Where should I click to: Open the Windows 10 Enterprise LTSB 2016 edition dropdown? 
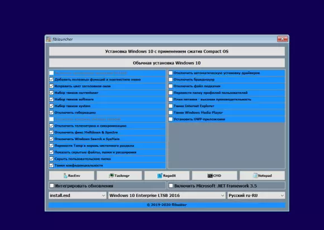(x=167, y=195)
